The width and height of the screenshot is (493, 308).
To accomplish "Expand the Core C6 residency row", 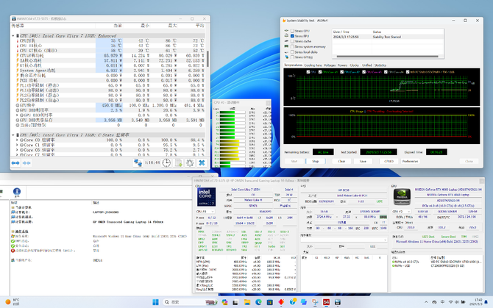I will tap(17, 150).
